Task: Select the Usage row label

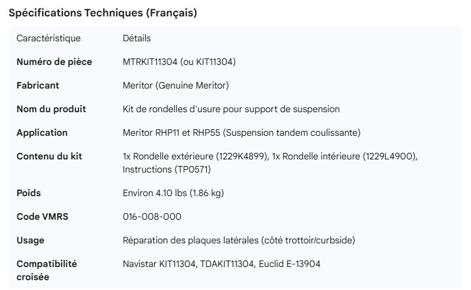Action: [30, 240]
